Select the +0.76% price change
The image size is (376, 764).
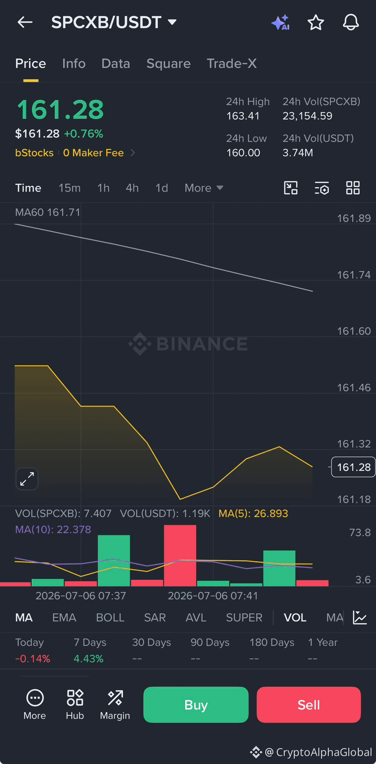click(84, 134)
